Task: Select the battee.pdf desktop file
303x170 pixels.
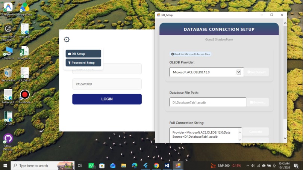Action: [x=8, y=96]
